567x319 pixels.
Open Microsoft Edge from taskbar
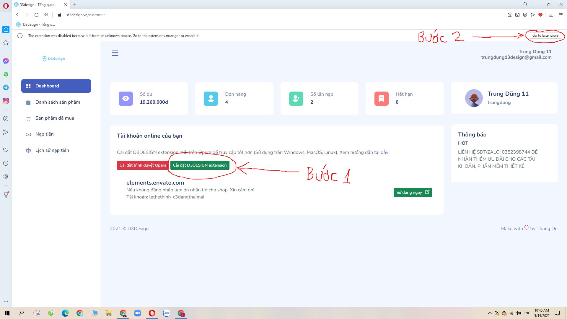[65, 313]
